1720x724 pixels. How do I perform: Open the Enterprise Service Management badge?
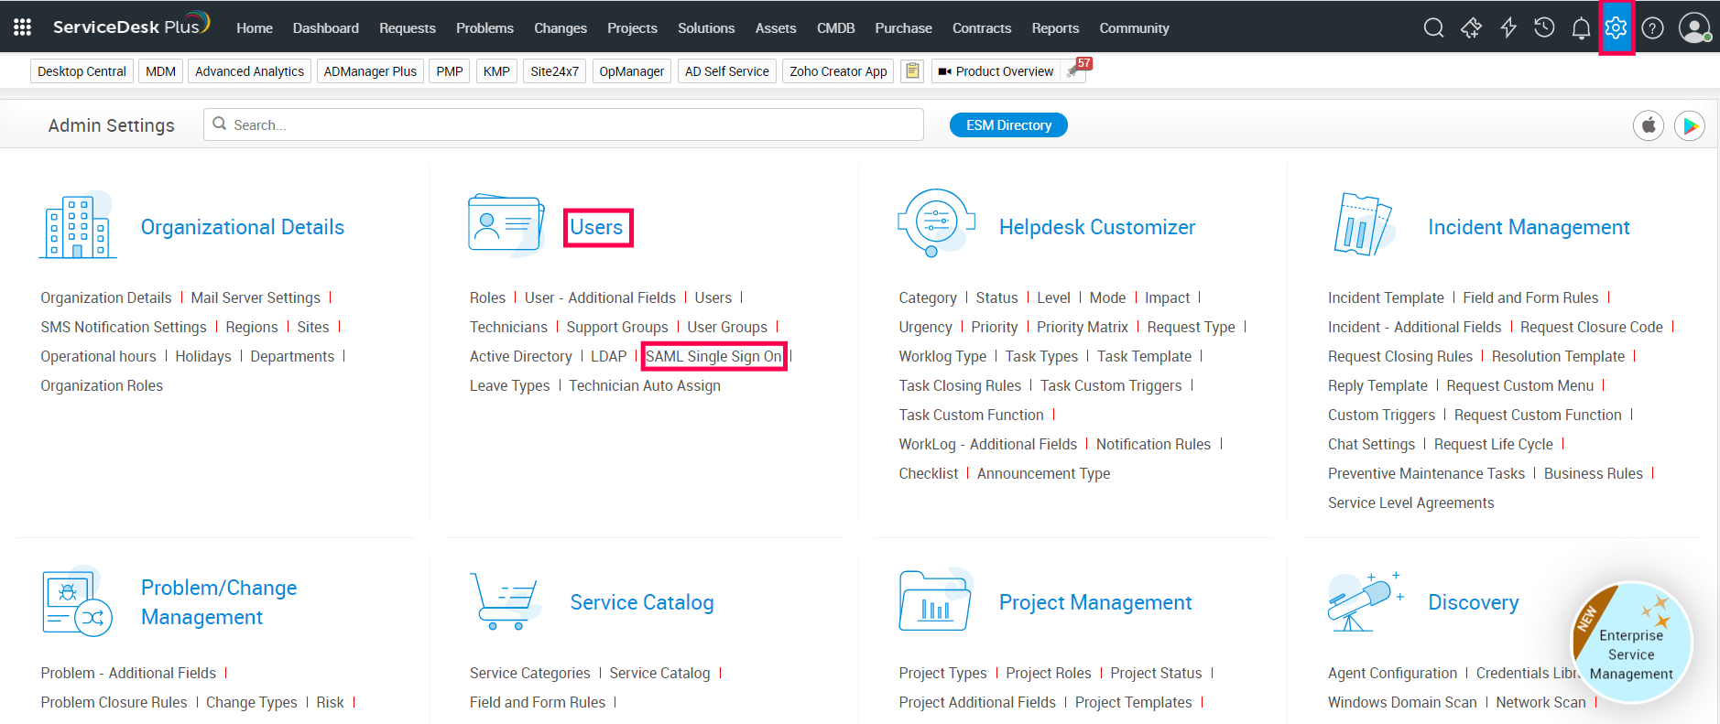point(1631,643)
